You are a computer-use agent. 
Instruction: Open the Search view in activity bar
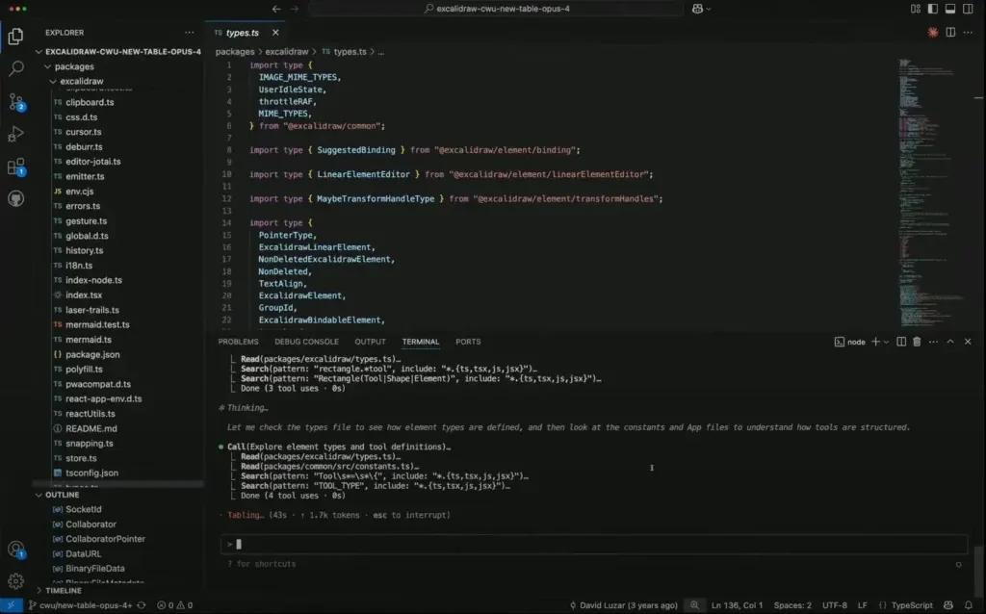(15, 68)
